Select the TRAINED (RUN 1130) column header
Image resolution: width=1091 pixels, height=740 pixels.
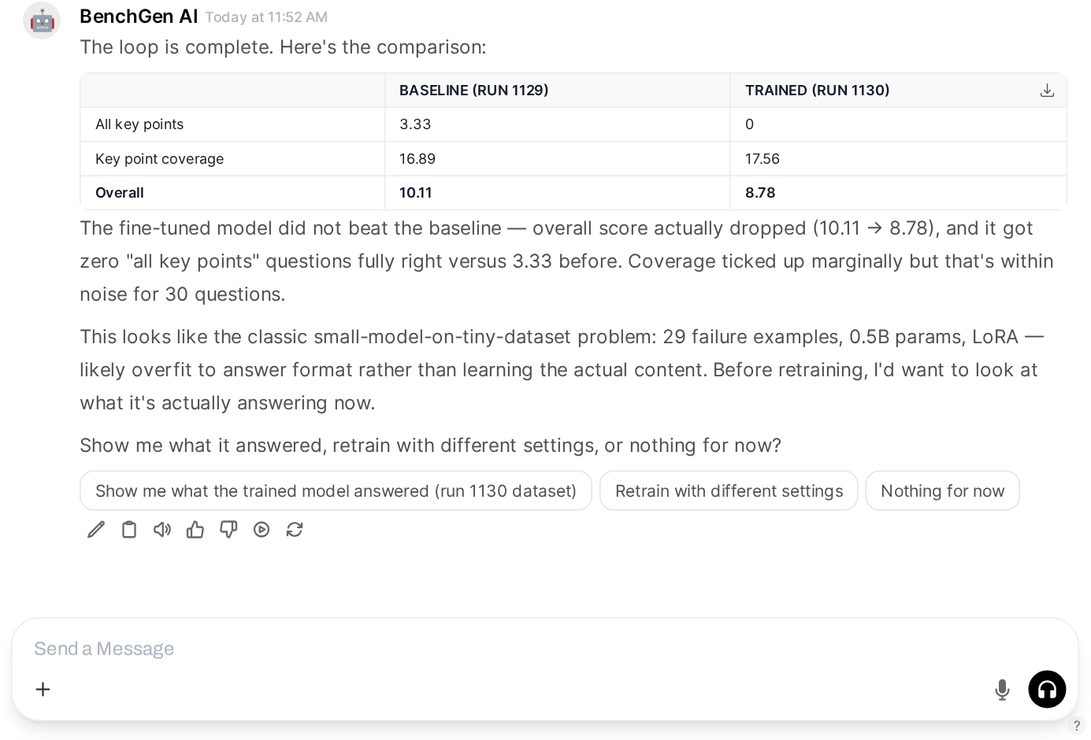[817, 91]
